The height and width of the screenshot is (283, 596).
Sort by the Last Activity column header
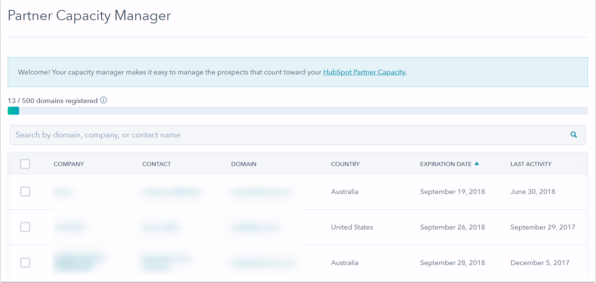(531, 164)
